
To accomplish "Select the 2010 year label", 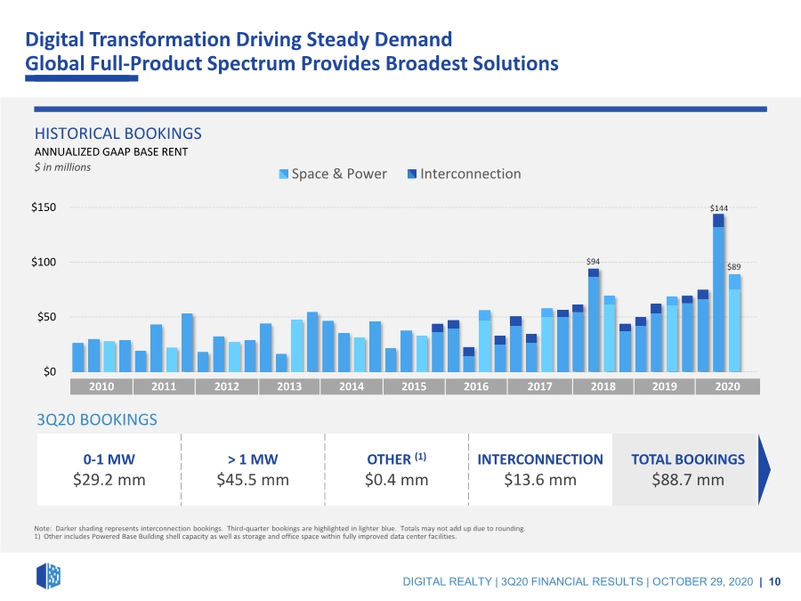I will (101, 386).
